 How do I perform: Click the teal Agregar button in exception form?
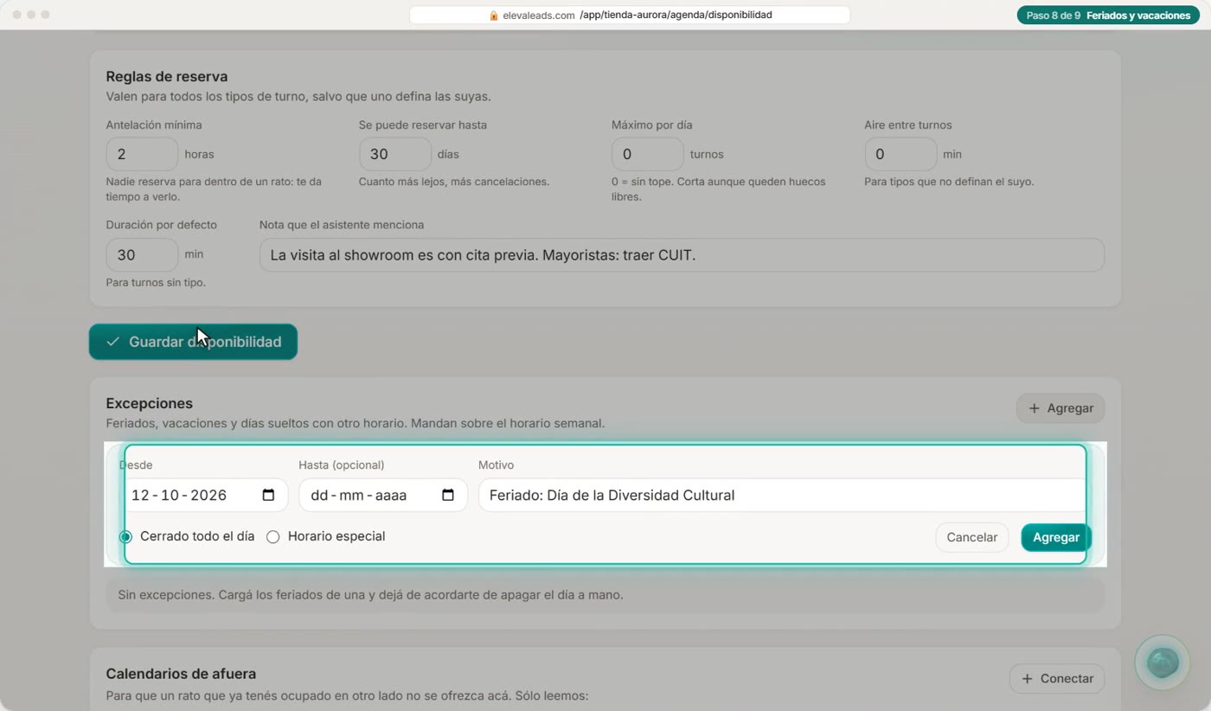[x=1056, y=537]
